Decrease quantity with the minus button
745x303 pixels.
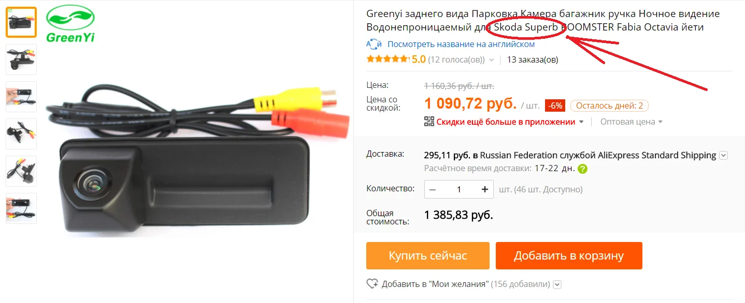click(x=433, y=189)
